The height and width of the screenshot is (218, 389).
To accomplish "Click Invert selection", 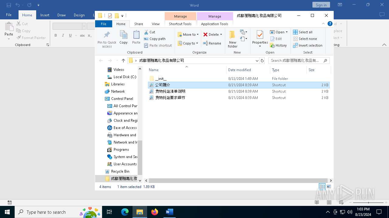I will point(308,45).
